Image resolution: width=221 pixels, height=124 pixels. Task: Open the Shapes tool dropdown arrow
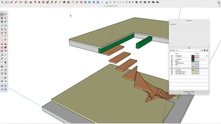click(x=28, y=2)
